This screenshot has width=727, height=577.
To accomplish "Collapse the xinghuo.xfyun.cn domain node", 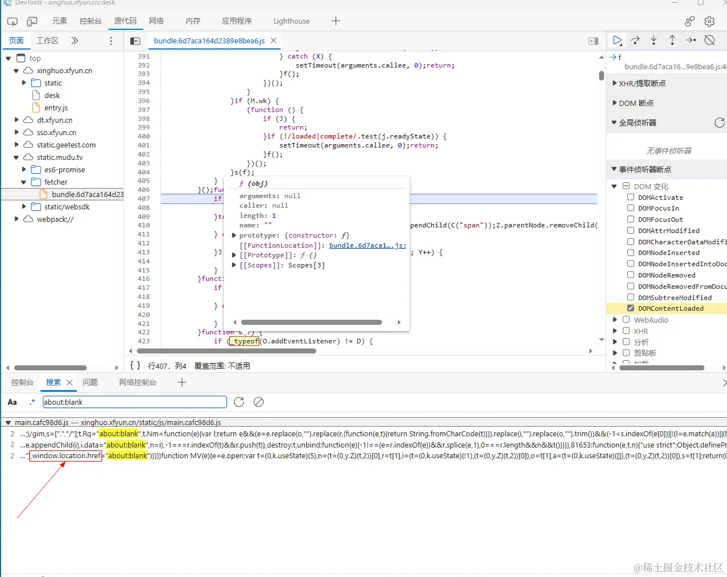I will (16, 71).
